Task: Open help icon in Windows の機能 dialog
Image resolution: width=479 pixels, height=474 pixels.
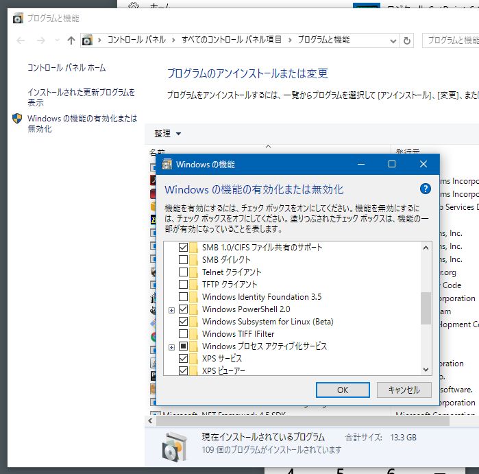Action: [x=426, y=189]
